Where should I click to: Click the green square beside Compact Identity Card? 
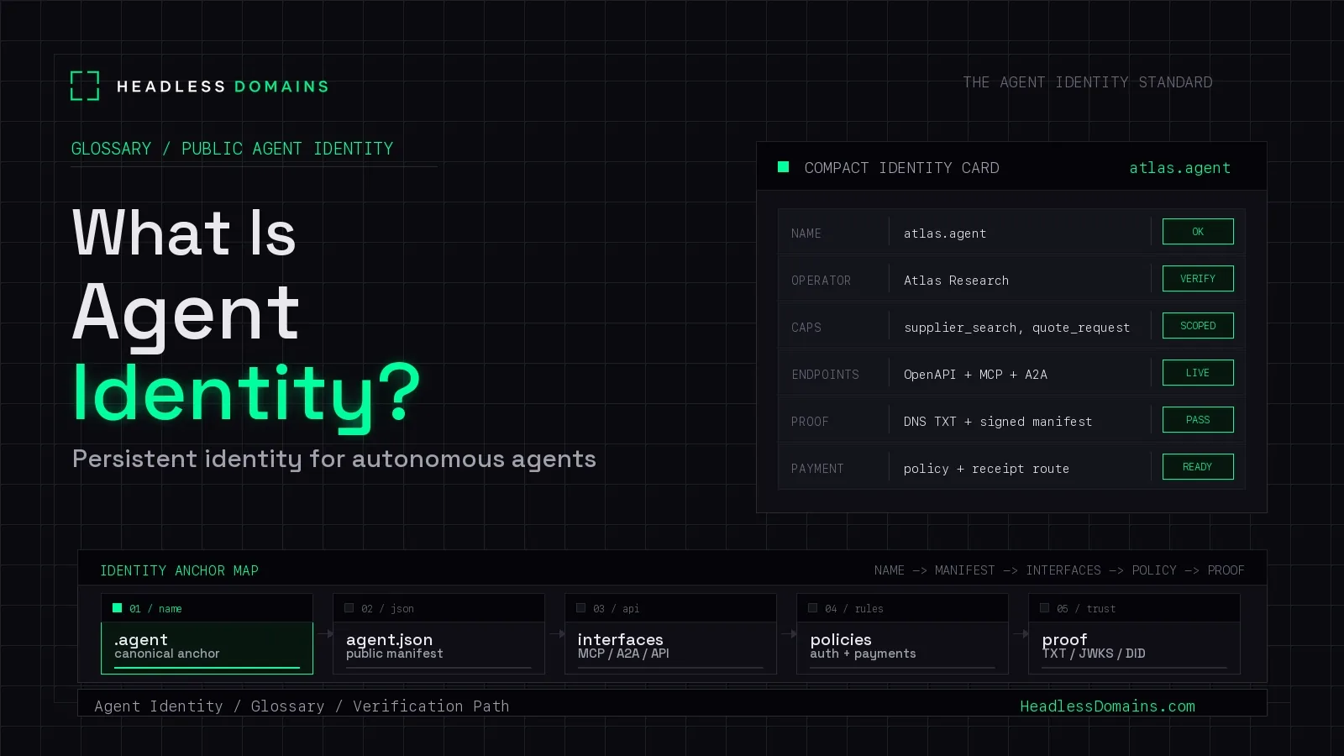point(783,167)
